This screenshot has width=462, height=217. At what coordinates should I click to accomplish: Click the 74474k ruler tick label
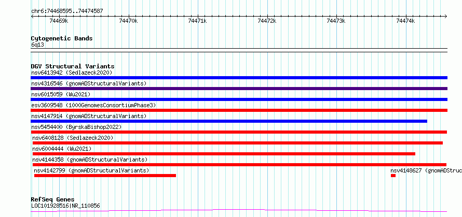(406, 21)
